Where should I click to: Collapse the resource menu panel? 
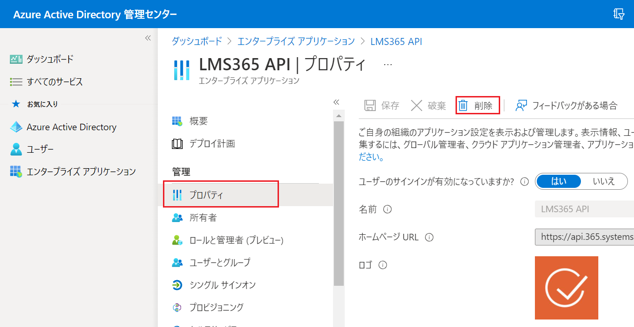(336, 102)
